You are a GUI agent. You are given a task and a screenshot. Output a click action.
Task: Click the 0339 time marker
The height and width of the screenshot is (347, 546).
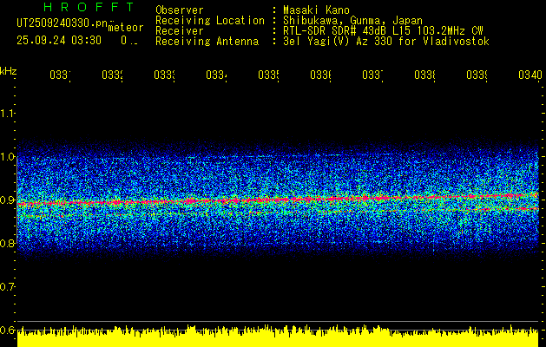[477, 75]
